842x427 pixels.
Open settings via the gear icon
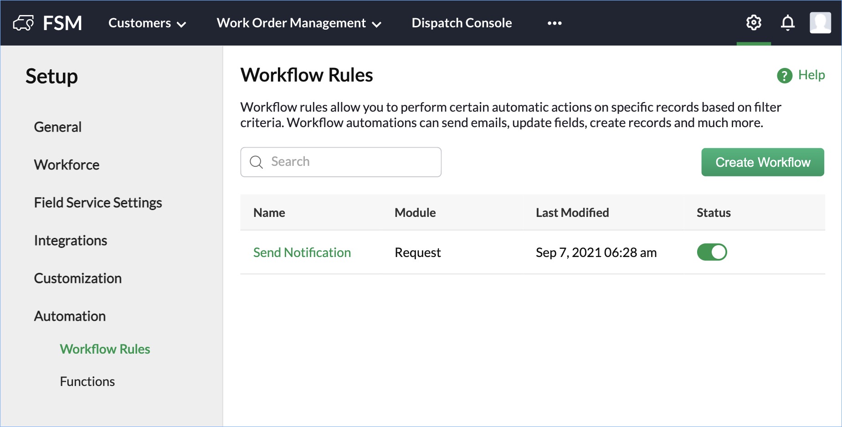[754, 23]
